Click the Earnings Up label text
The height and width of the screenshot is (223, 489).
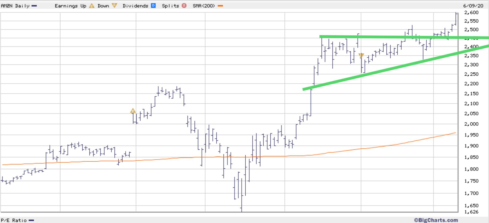pyautogui.click(x=70, y=6)
